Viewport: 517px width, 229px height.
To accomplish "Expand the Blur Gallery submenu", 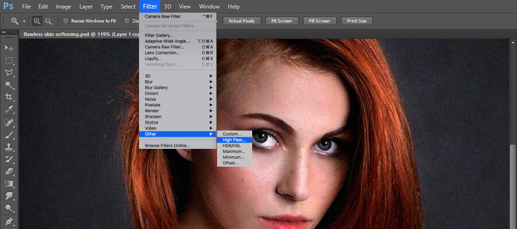I will [x=178, y=88].
